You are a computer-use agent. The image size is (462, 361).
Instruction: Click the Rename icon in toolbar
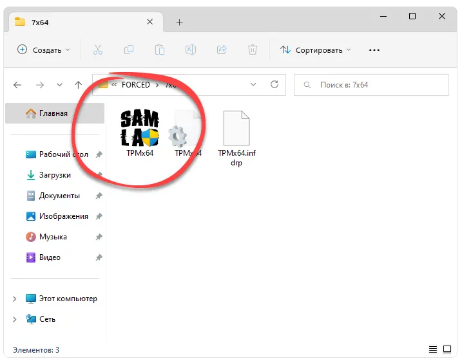tap(191, 50)
